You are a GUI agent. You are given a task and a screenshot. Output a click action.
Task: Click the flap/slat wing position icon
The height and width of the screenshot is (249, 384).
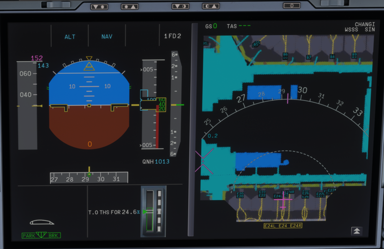(x=42, y=222)
